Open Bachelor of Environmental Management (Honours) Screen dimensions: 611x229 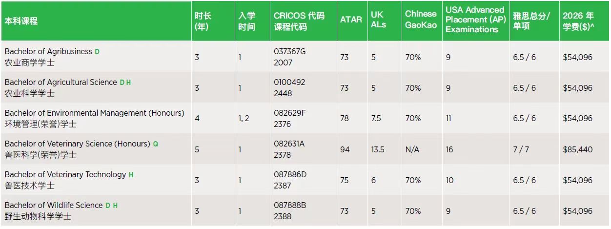94,113
